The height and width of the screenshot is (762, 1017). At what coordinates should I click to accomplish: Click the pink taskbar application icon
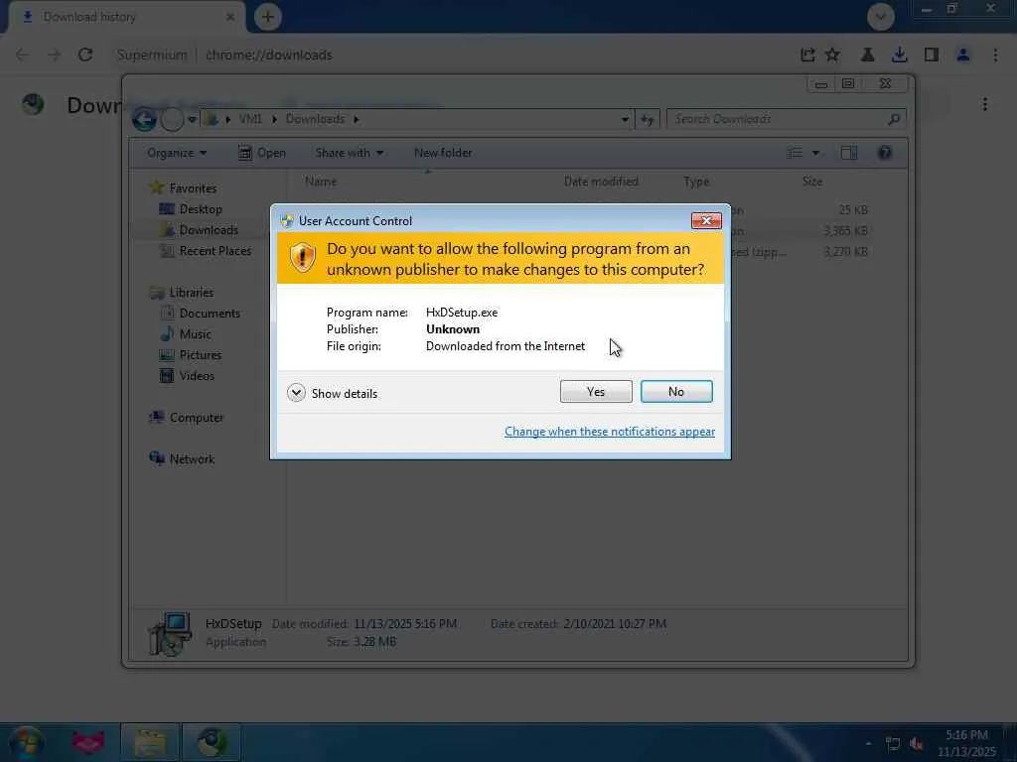click(x=88, y=742)
